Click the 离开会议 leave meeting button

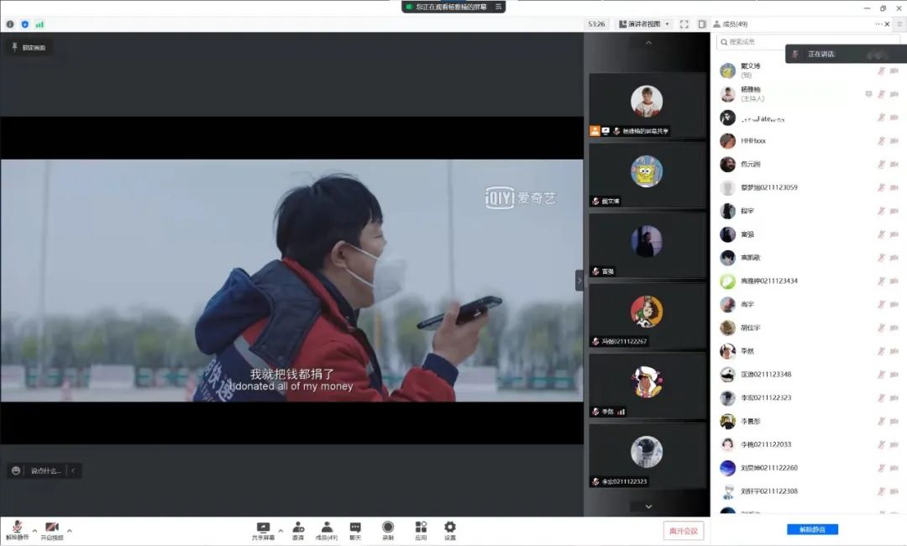click(683, 530)
